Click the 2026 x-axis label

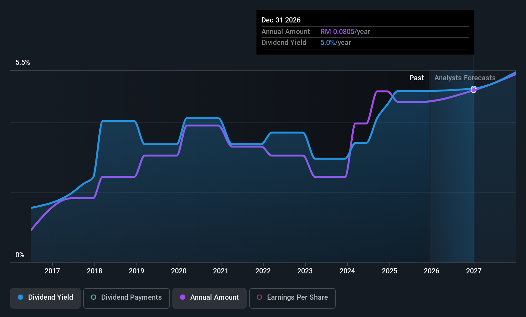point(431,271)
